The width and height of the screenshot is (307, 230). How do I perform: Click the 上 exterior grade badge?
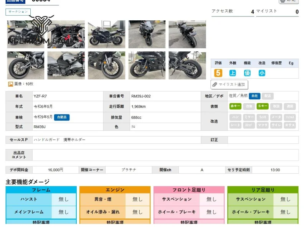coord(233,73)
